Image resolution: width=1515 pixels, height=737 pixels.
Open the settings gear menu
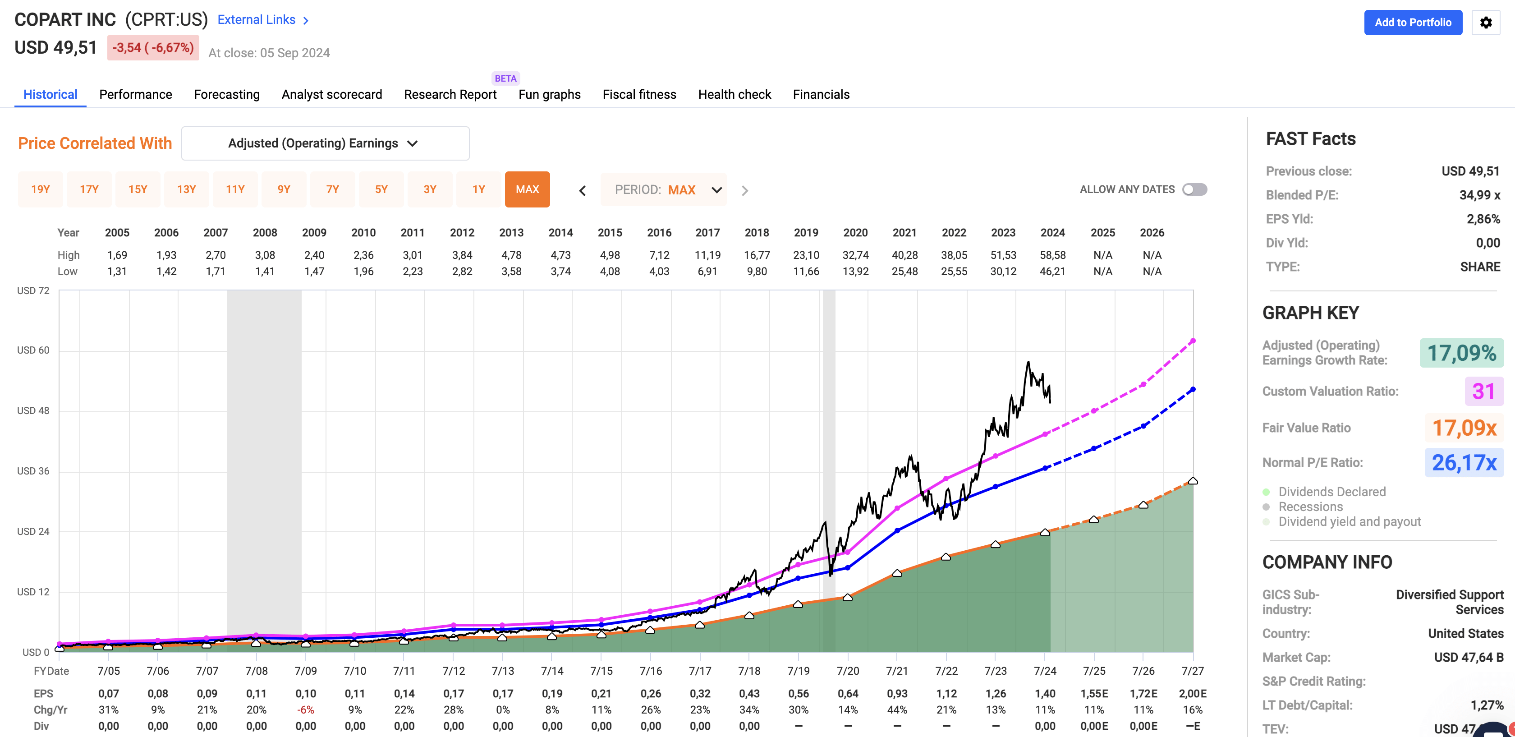[x=1487, y=23]
